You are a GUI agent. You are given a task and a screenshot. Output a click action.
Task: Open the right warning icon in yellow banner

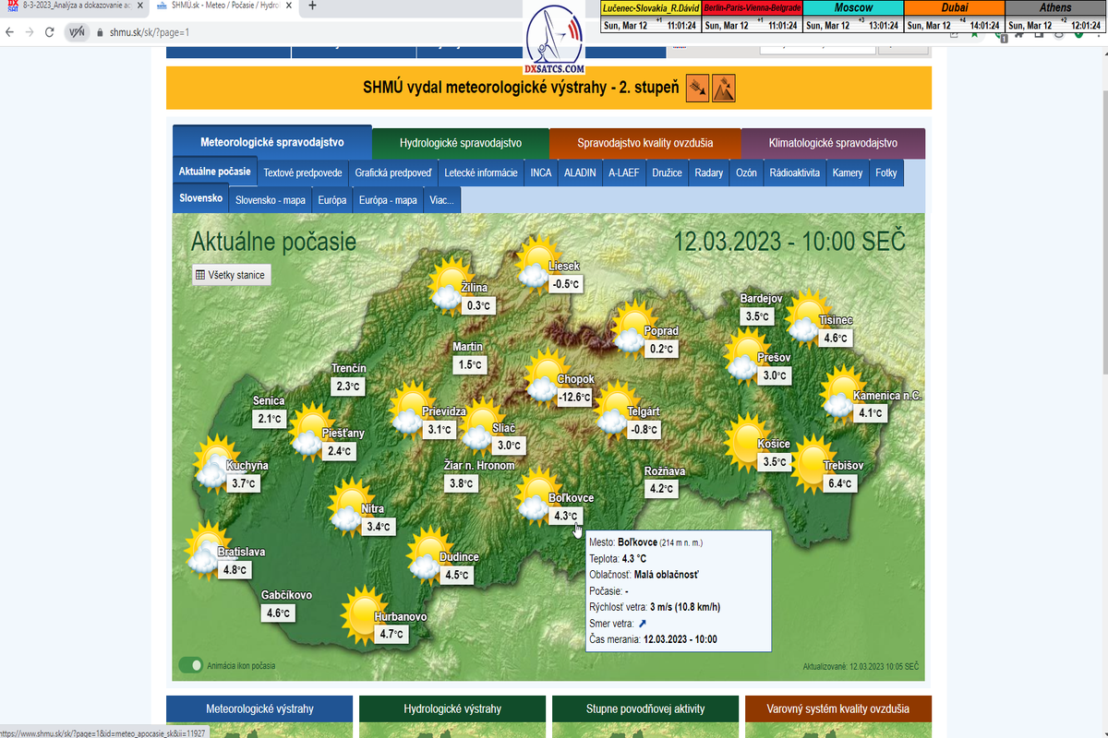point(724,88)
